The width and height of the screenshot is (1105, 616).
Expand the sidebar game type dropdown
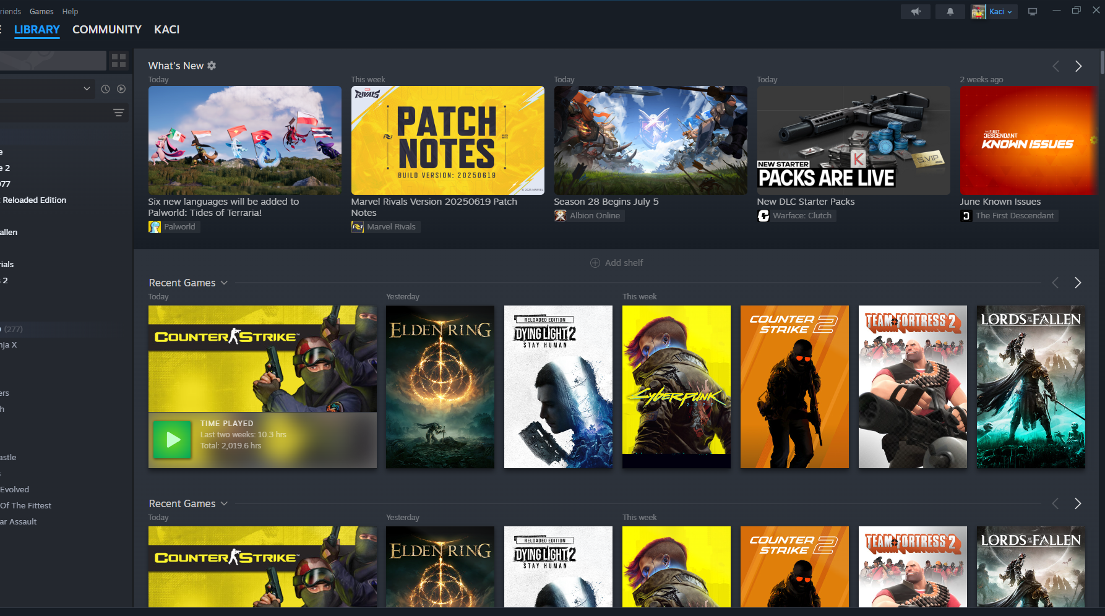[87, 89]
